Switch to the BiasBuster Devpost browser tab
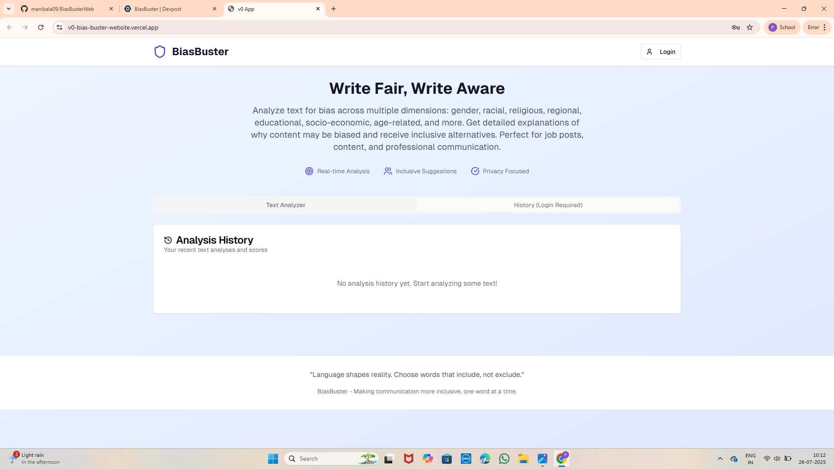The image size is (834, 469). click(165, 9)
